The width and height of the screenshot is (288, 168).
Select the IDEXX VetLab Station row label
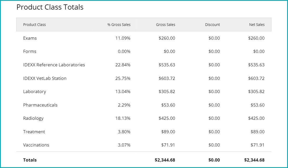(x=45, y=78)
